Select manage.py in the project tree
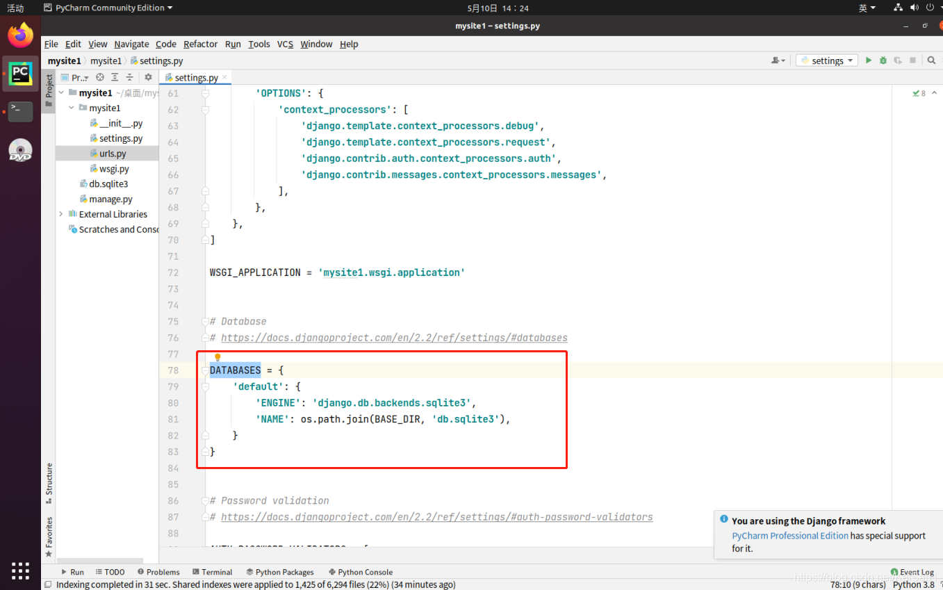The image size is (943, 590). click(106, 199)
